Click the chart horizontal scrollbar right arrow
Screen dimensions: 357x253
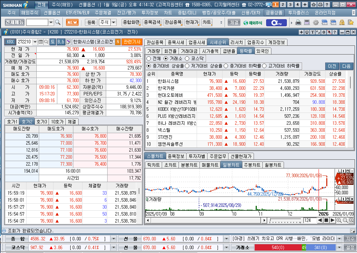(264, 220)
